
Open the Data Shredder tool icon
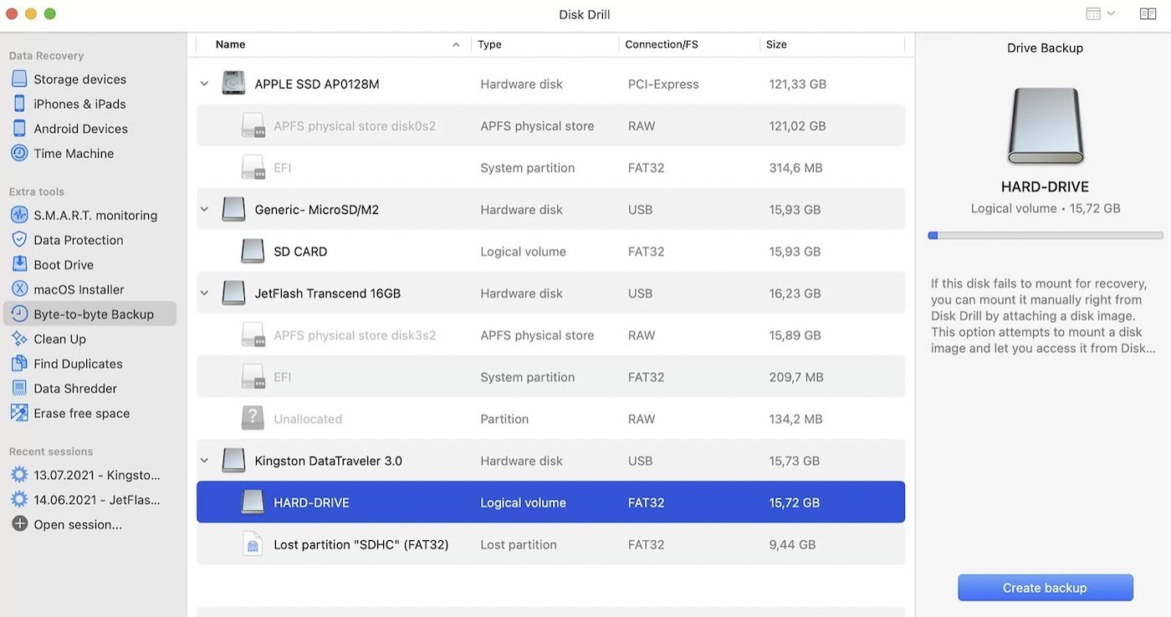19,388
